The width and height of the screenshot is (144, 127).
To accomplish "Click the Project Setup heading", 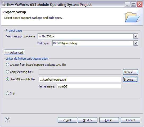I will coord(14,12).
